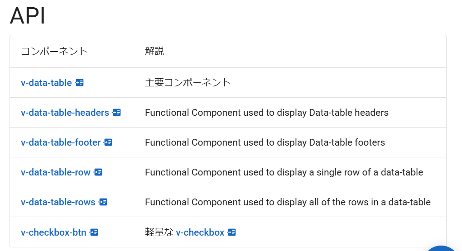Viewport: 462px width, 251px height.
Task: Open the v-data-table-headers API link
Action: [x=65, y=113]
